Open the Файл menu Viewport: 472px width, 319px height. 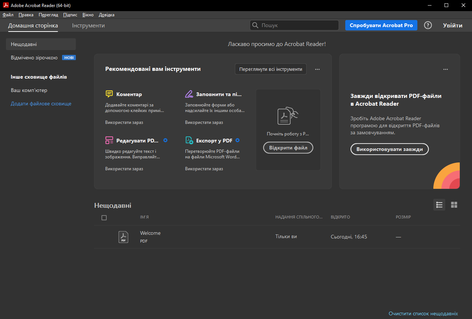click(x=8, y=15)
